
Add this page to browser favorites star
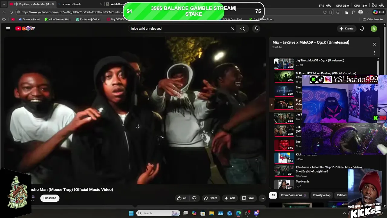[331, 12]
